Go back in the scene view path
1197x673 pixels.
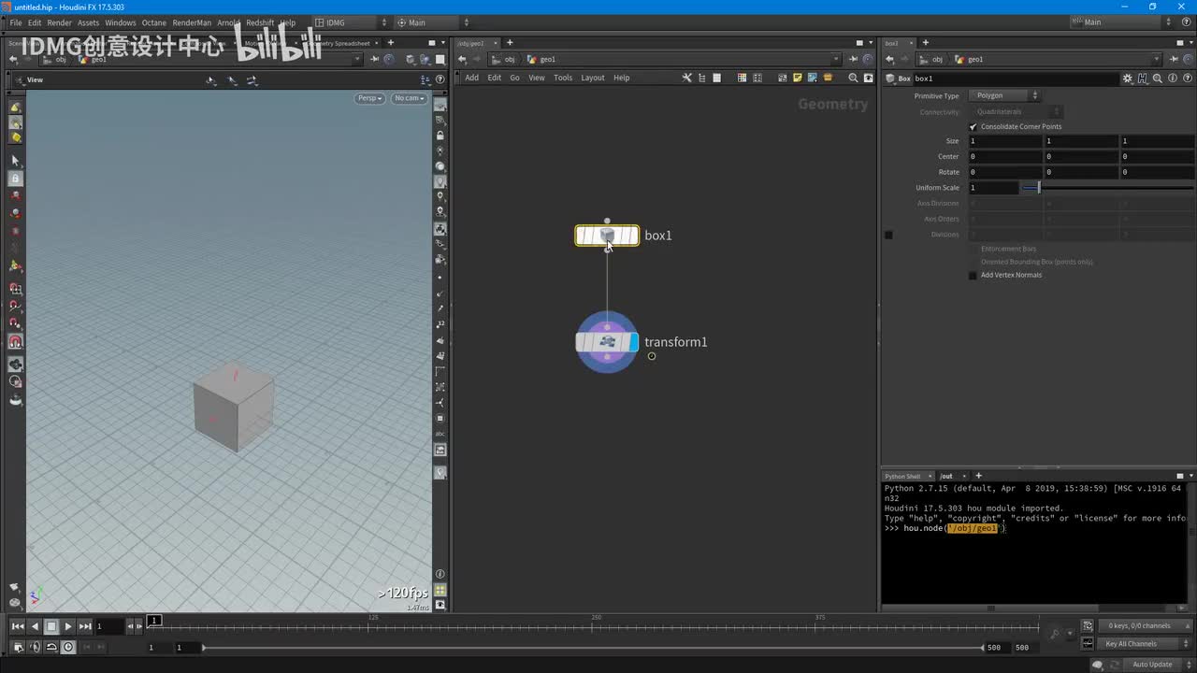tap(13, 59)
